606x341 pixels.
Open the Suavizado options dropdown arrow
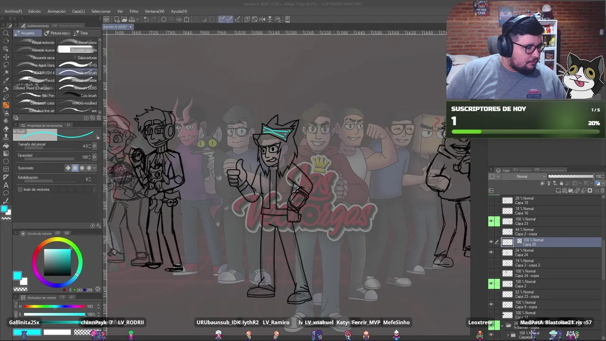pos(95,168)
